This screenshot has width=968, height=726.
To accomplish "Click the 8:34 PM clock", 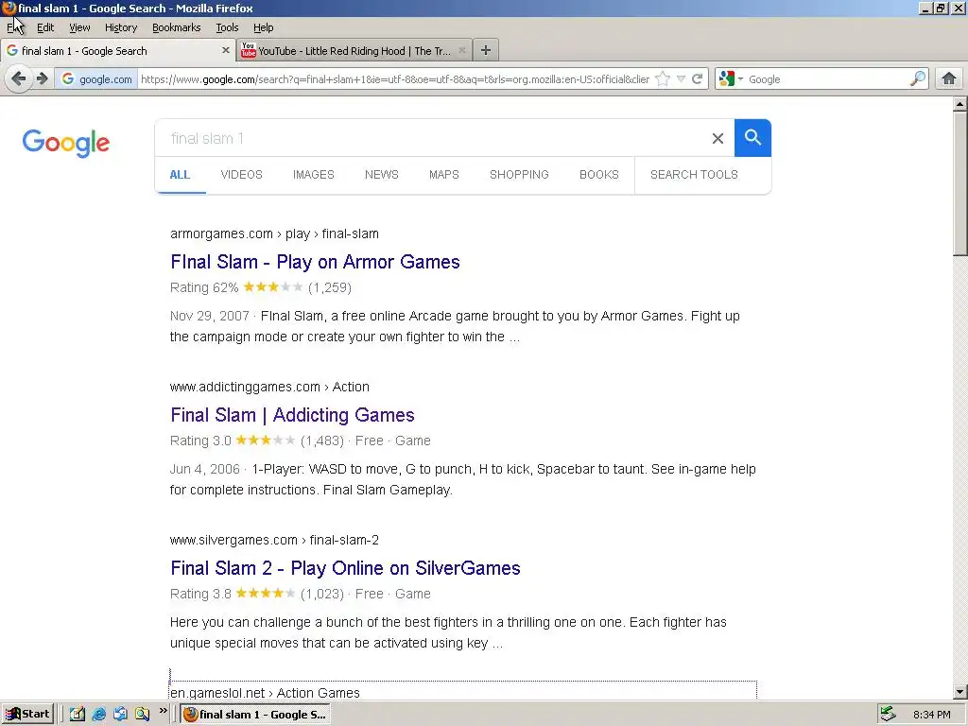I will click(931, 715).
